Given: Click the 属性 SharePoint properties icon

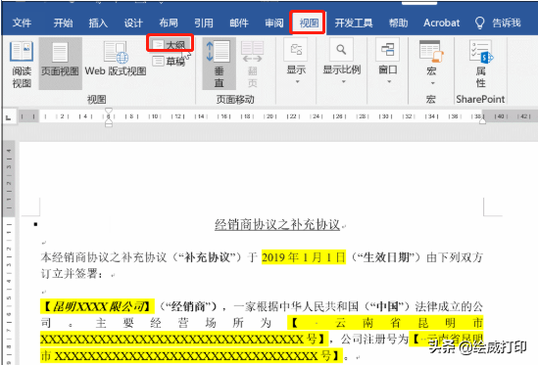Looking at the screenshot, I should 481,64.
